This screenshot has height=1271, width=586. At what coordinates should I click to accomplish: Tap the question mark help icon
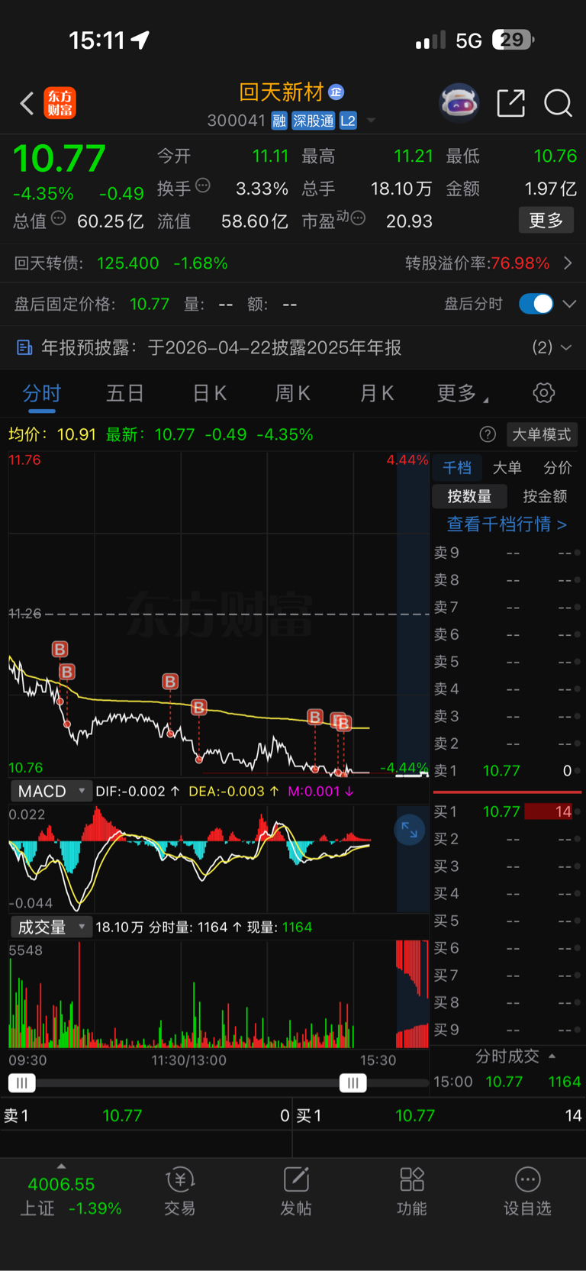(x=488, y=434)
